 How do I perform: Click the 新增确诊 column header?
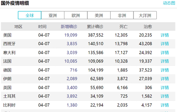tap(69, 26)
